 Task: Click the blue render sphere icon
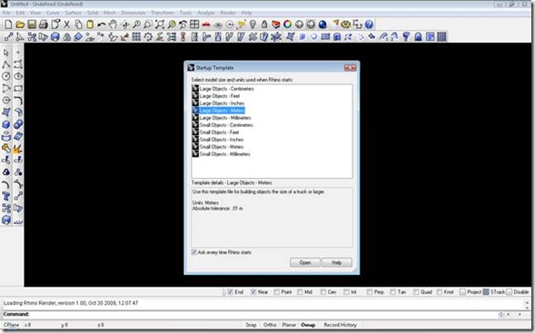coord(322,24)
